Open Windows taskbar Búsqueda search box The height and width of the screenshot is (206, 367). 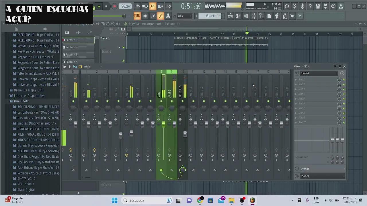coord(143,200)
